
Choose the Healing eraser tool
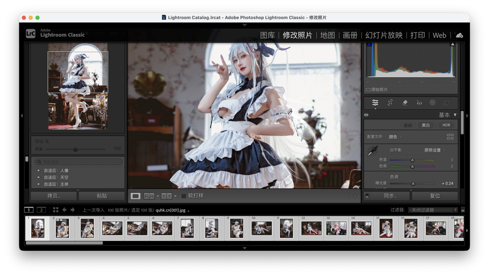pyautogui.click(x=405, y=103)
